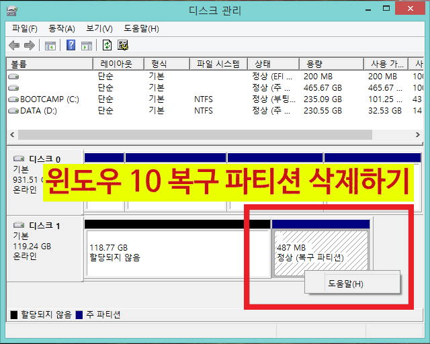Viewport: 430px width, 344px height.
Task: Click the 230.55 GB capacity cell
Action: pos(322,111)
